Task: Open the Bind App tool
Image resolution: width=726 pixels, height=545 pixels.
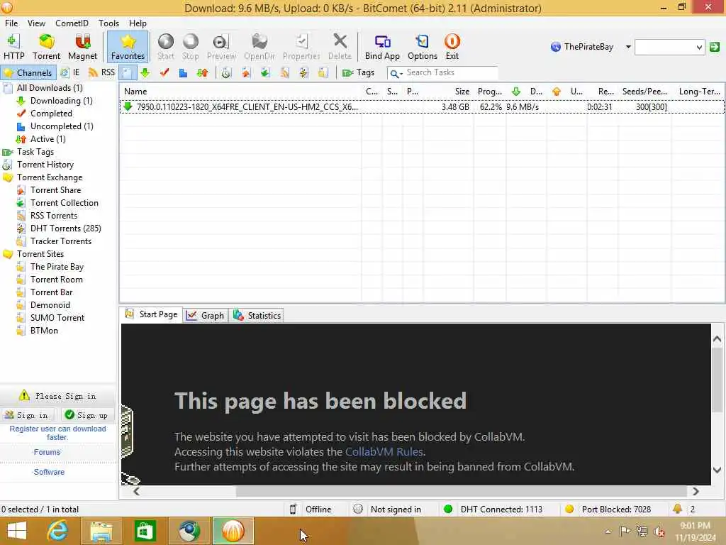Action: (x=382, y=47)
